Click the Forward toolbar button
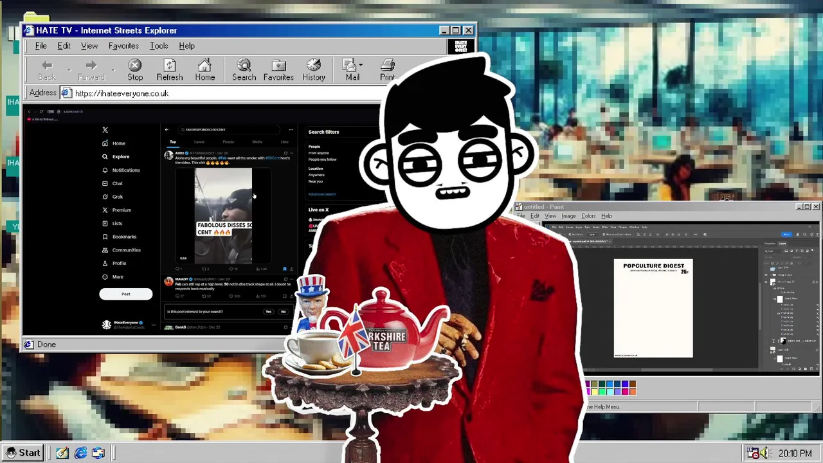This screenshot has width=823, height=463. coord(91,70)
